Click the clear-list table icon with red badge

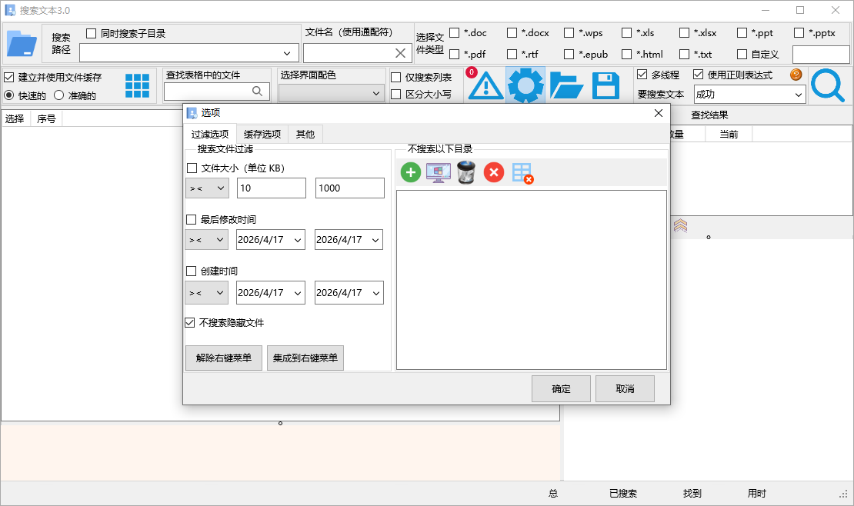pos(521,172)
